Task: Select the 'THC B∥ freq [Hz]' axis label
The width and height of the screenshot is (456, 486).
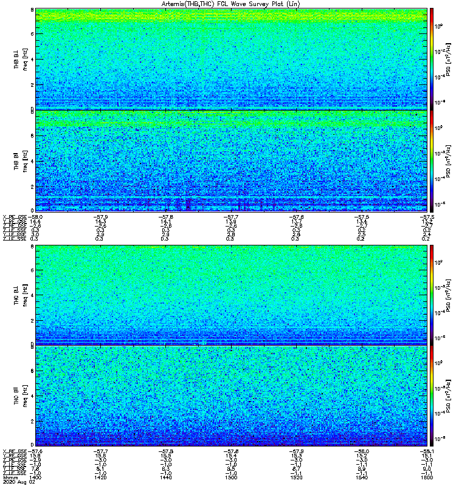Action: click(21, 396)
